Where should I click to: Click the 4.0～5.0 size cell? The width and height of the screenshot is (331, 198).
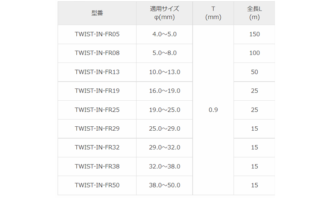[x=165, y=34]
